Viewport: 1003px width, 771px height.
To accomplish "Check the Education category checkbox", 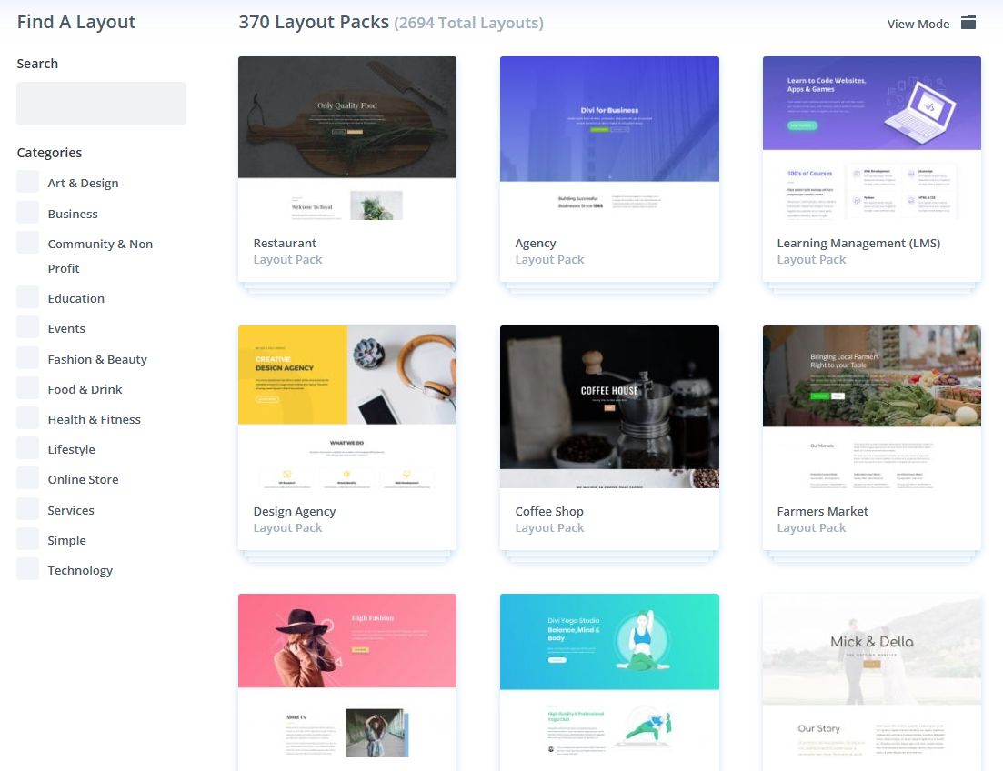I will pos(27,297).
